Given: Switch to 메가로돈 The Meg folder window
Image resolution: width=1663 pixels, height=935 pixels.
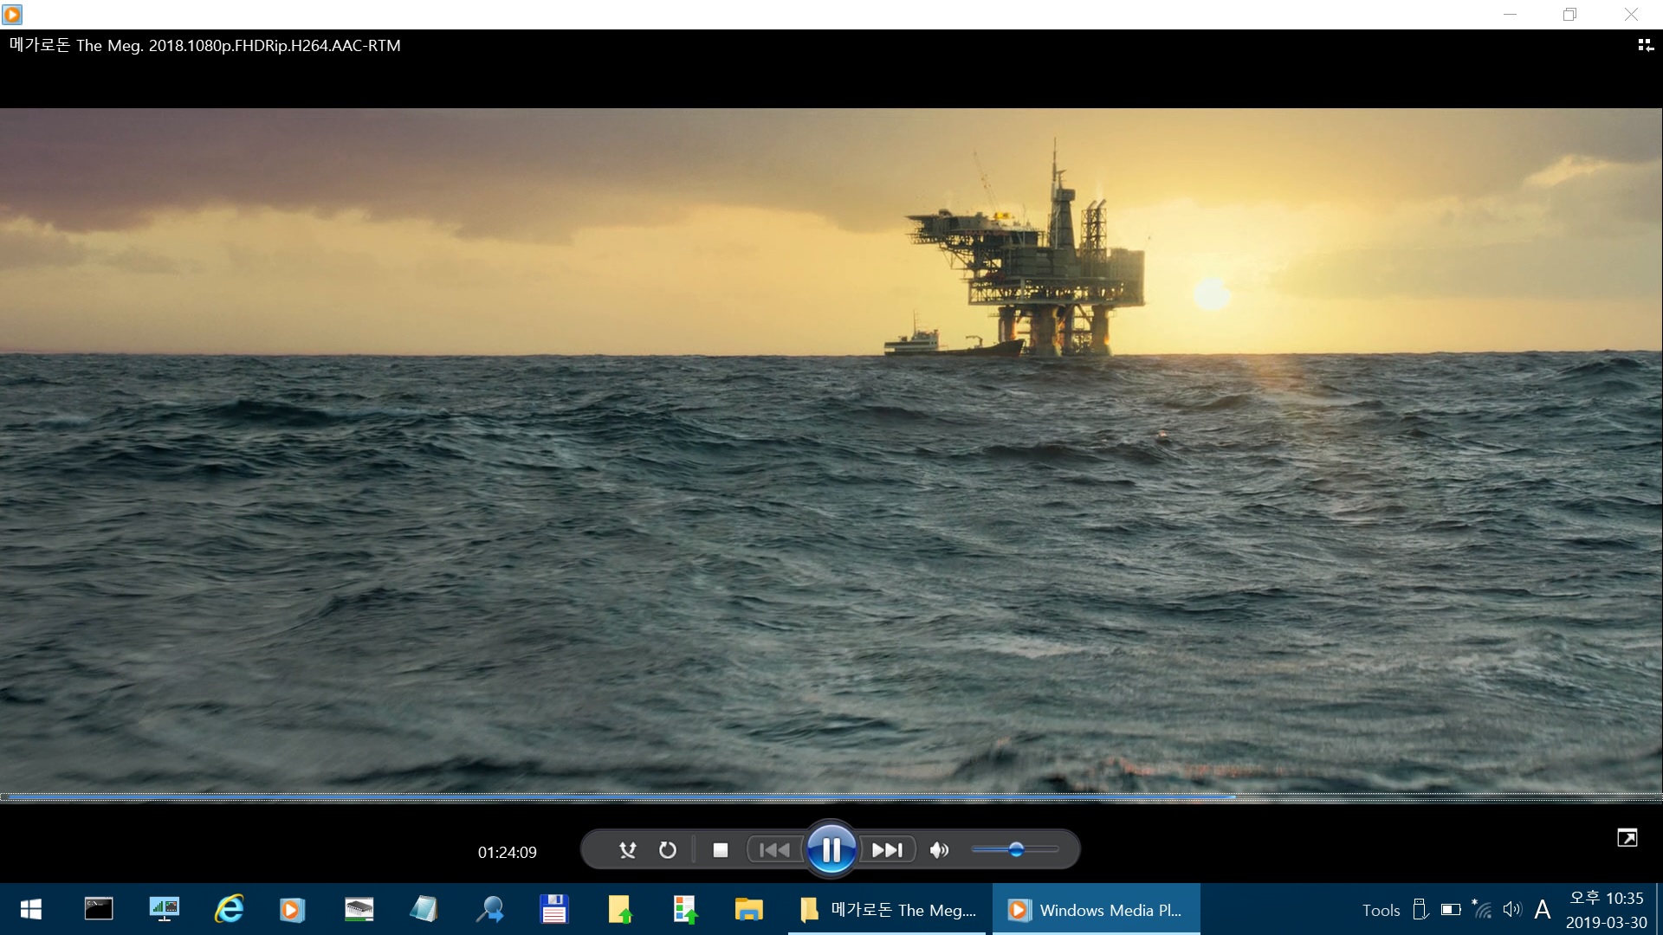Looking at the screenshot, I should (887, 909).
